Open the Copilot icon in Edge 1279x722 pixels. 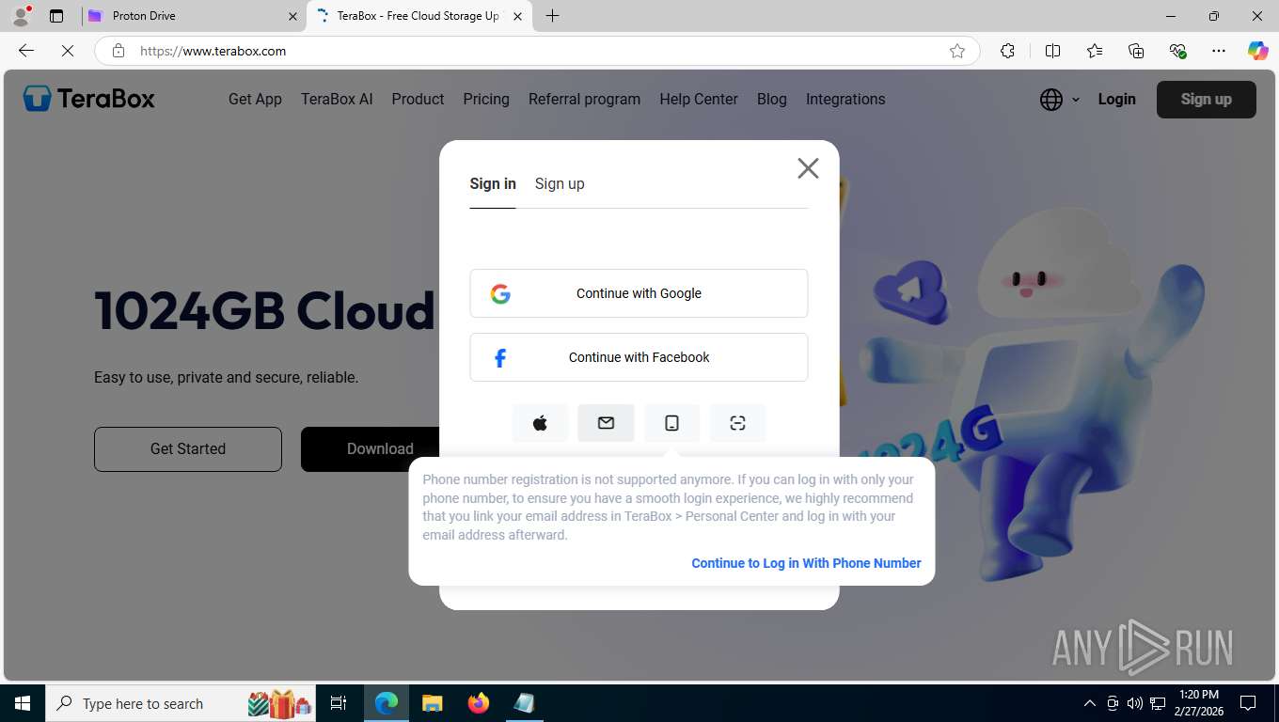(1257, 51)
